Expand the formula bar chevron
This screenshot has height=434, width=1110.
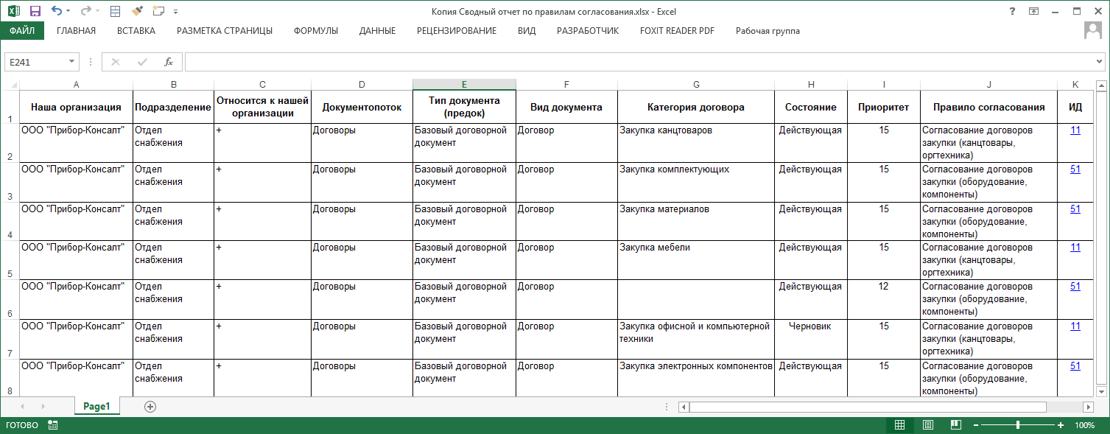click(1100, 62)
